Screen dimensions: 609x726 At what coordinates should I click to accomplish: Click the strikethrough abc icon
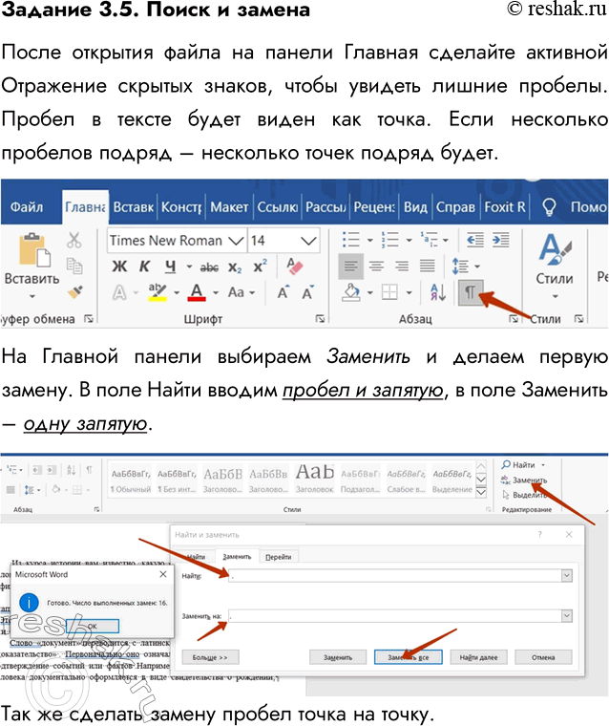[208, 267]
